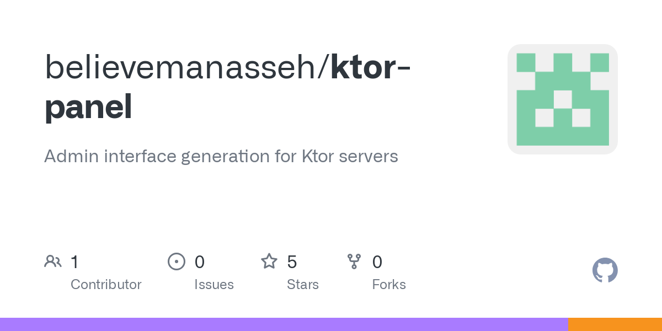Click the Contributor label
The width and height of the screenshot is (662, 331).
pyautogui.click(x=106, y=285)
